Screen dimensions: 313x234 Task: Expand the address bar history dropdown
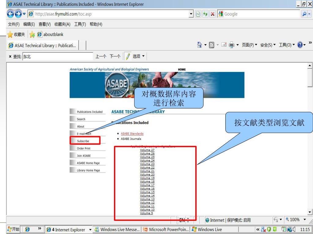click(x=191, y=14)
